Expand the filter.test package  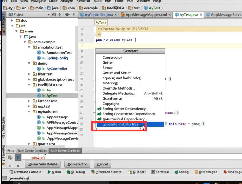(29, 74)
